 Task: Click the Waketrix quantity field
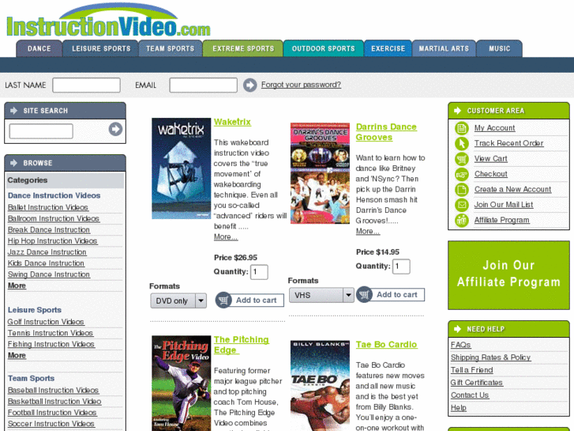(259, 272)
